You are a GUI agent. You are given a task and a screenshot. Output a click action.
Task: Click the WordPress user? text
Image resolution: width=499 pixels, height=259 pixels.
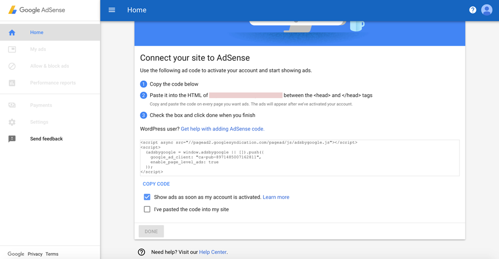click(160, 129)
